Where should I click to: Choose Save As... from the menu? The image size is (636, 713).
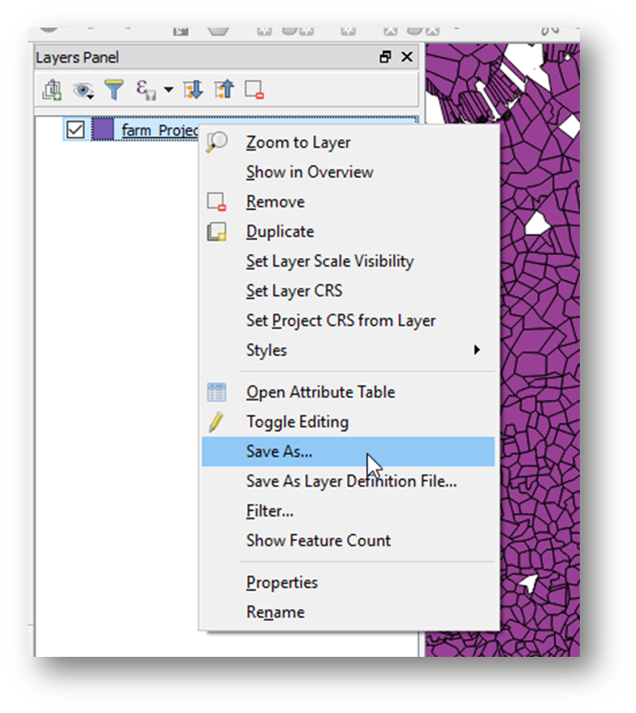click(x=348, y=451)
